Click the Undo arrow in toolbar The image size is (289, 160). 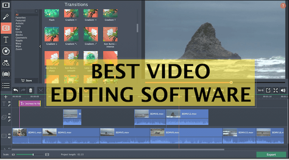[x=16, y=90]
